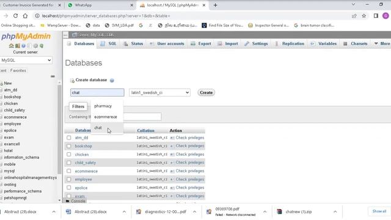Expand the More menu in top tabs

click(382, 43)
